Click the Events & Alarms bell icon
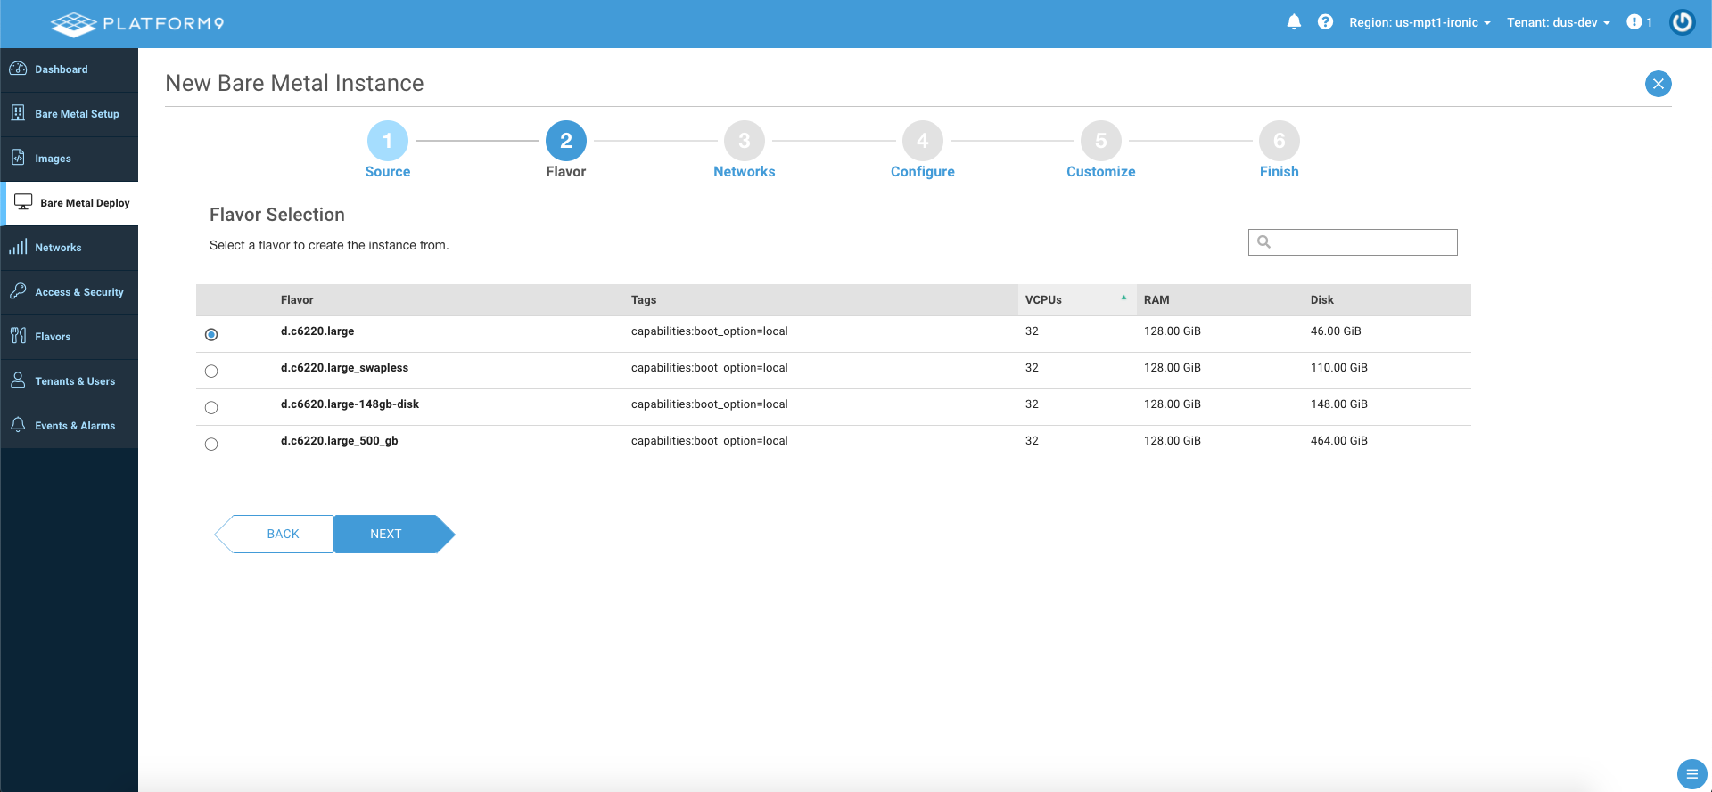 point(18,425)
